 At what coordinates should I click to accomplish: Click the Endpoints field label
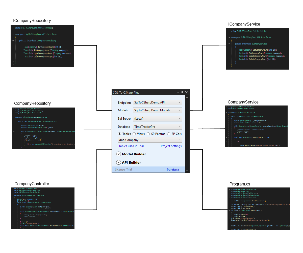pyautogui.click(x=124, y=102)
